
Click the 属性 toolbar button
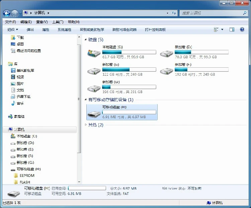(46, 30)
